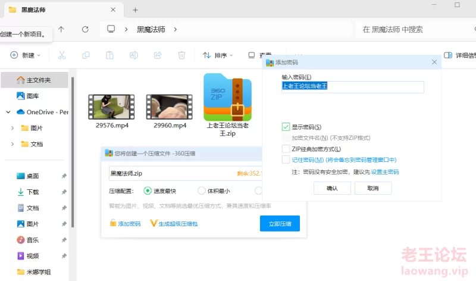Select the 黑魔法师 window tab
476x281 pixels.
pos(64,10)
